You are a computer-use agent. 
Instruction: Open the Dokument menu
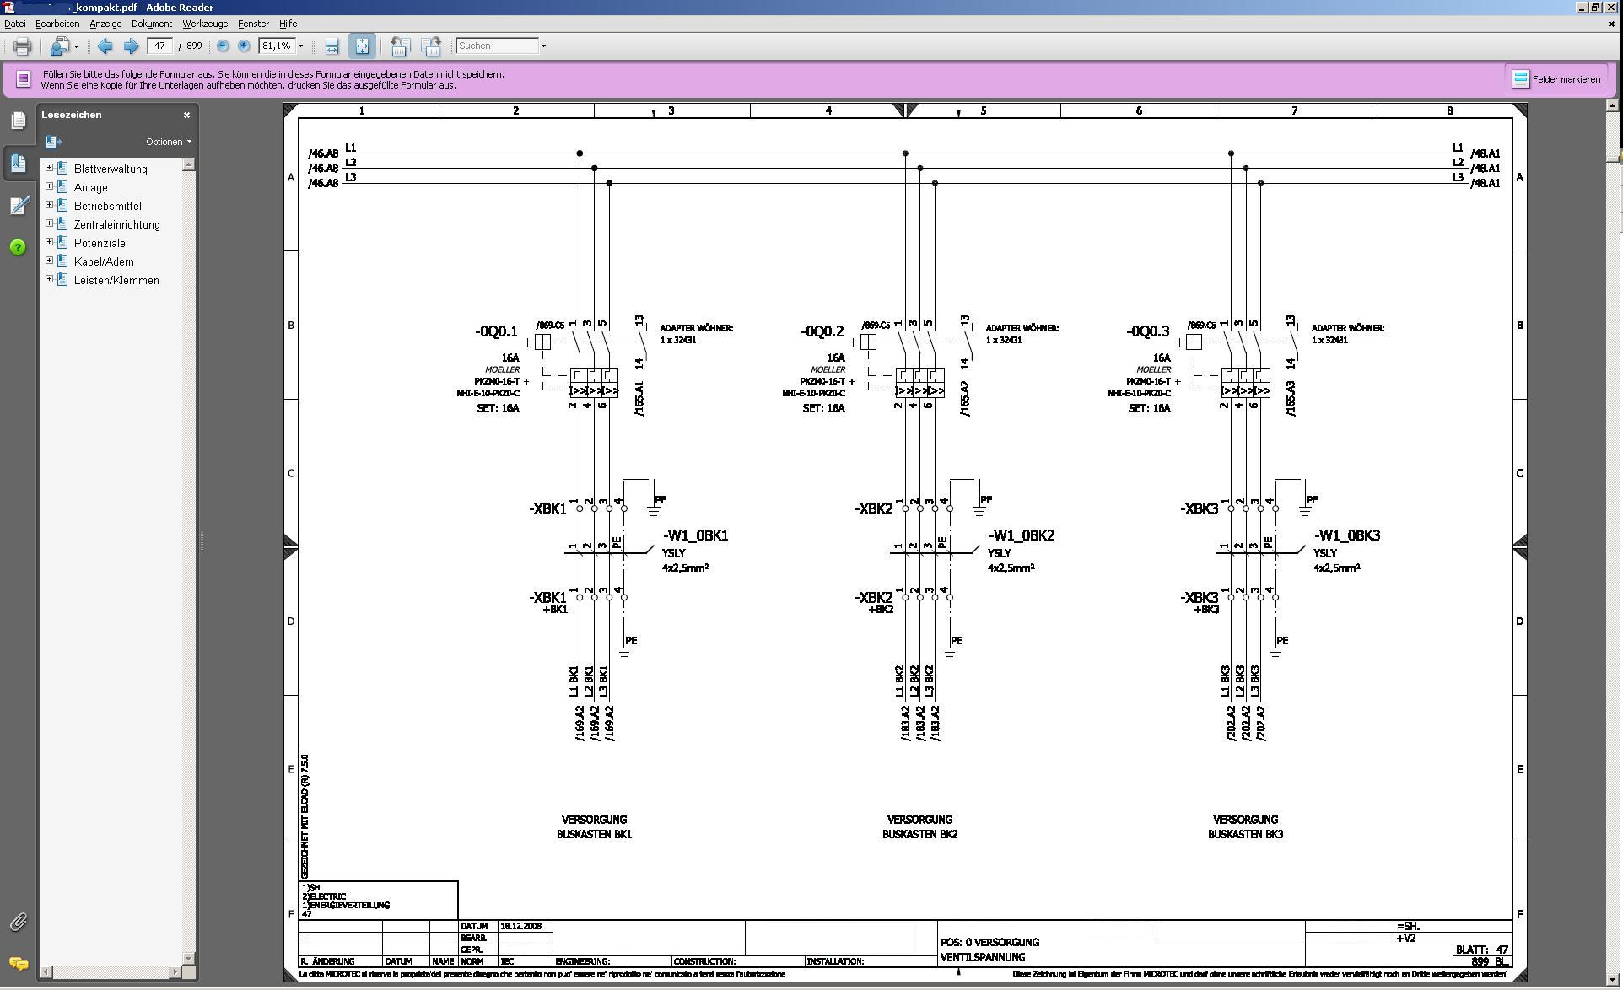[x=152, y=24]
